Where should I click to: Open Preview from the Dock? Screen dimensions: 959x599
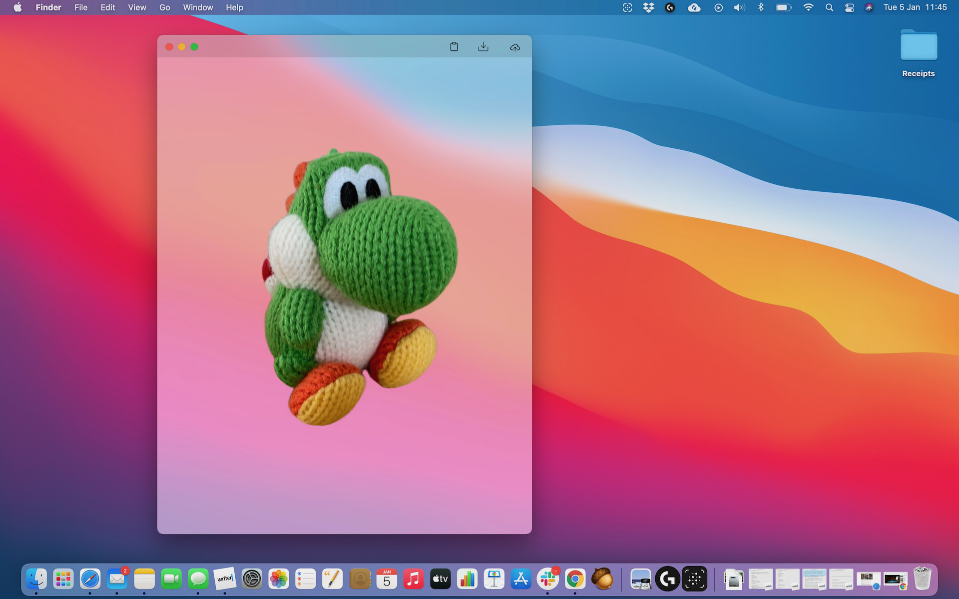click(x=641, y=579)
